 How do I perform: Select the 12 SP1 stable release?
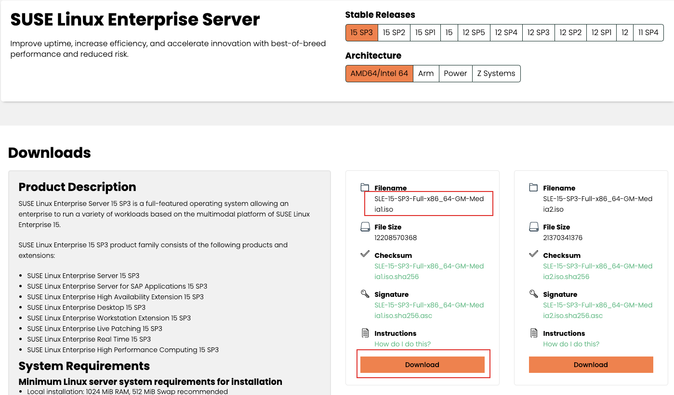[x=602, y=33]
